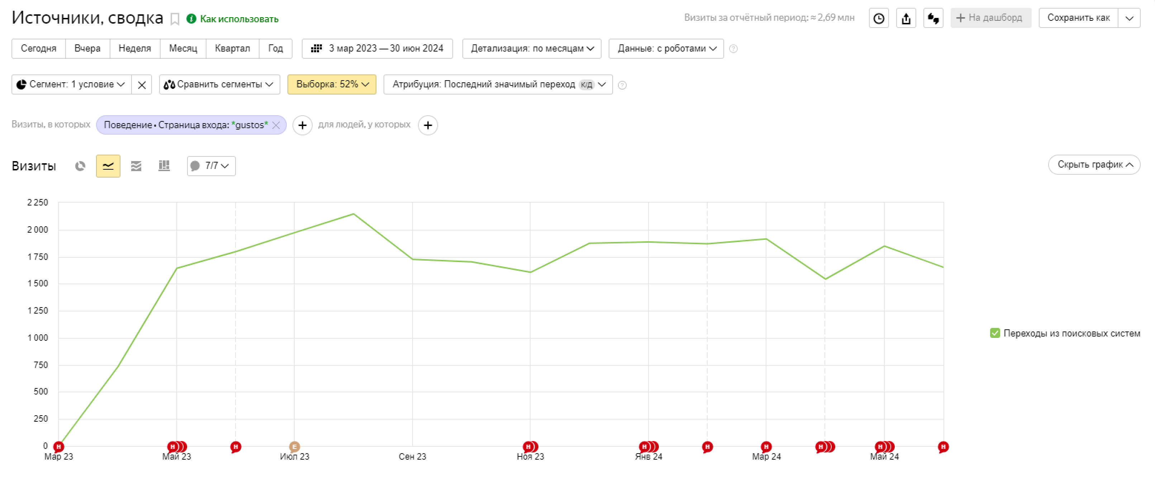
Task: Select the Неделя period tab
Action: pos(134,48)
